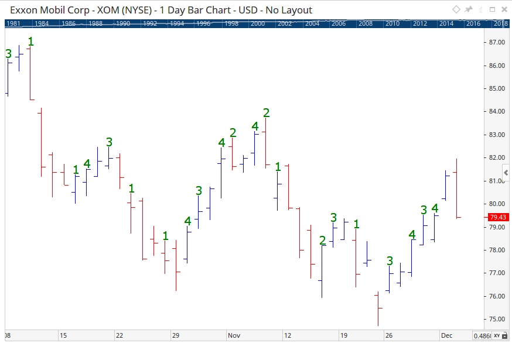Image resolution: width=512 pixels, height=343 pixels.
Task: Click the scaling value field showing 0.486
Action: coord(482,335)
